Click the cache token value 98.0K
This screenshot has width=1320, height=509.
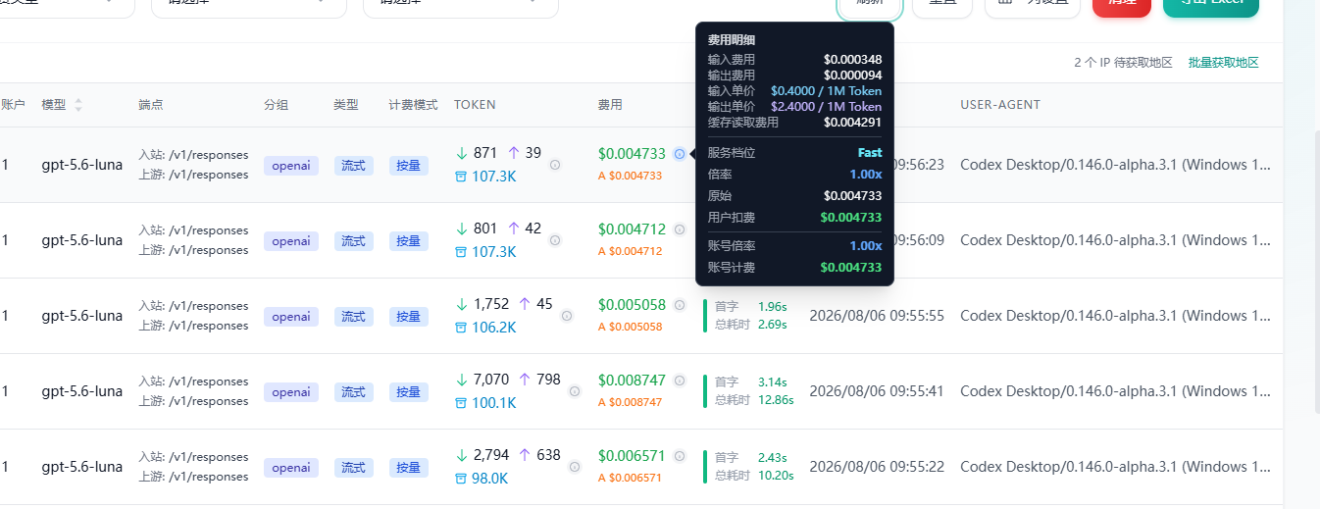click(x=489, y=479)
